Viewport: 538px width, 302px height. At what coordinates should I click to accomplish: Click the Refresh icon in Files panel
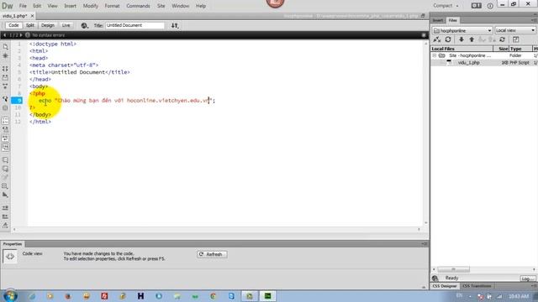(448, 39)
